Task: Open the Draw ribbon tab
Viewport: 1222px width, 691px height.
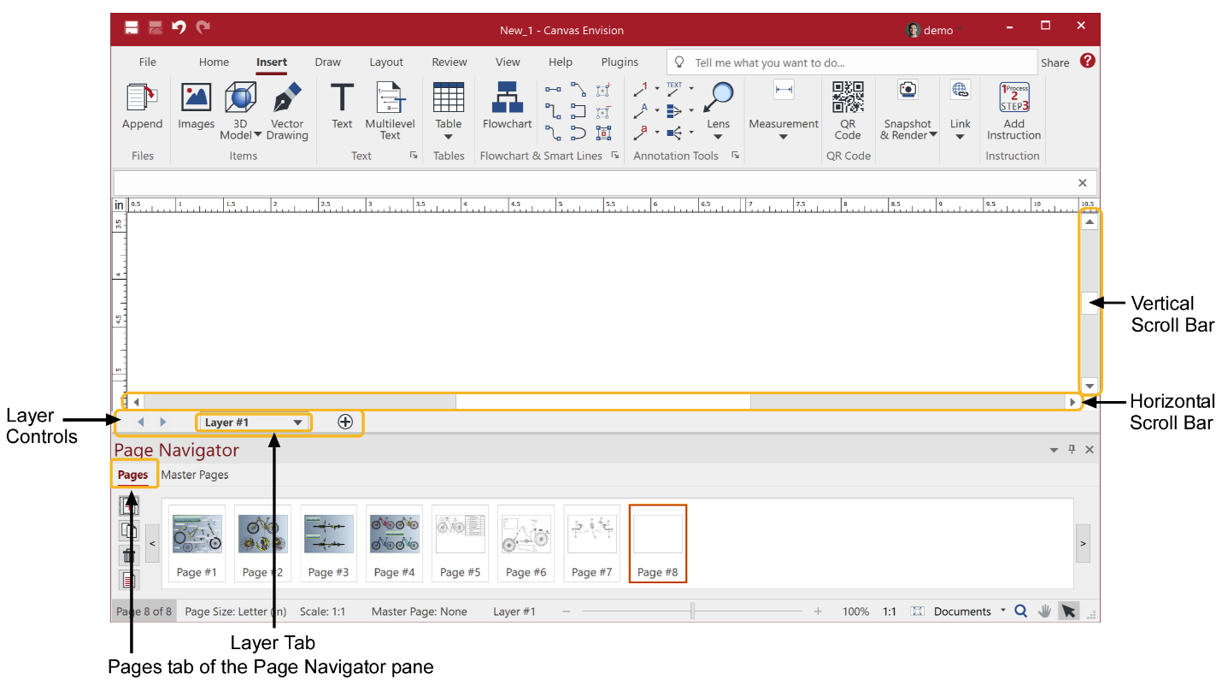Action: point(327,62)
